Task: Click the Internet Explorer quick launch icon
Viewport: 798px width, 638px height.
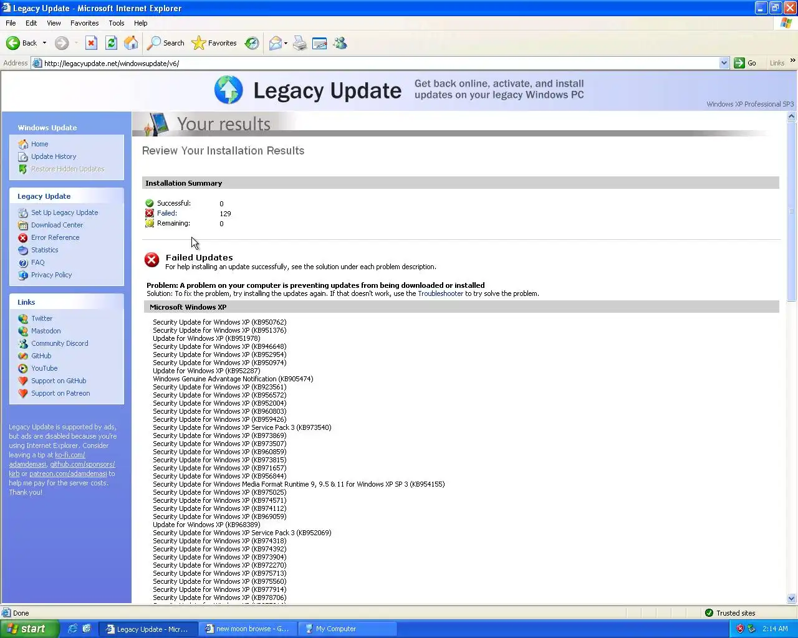Action: click(x=73, y=629)
